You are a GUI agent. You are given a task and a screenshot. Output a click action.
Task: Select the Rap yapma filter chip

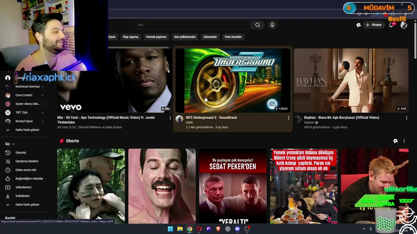click(131, 37)
